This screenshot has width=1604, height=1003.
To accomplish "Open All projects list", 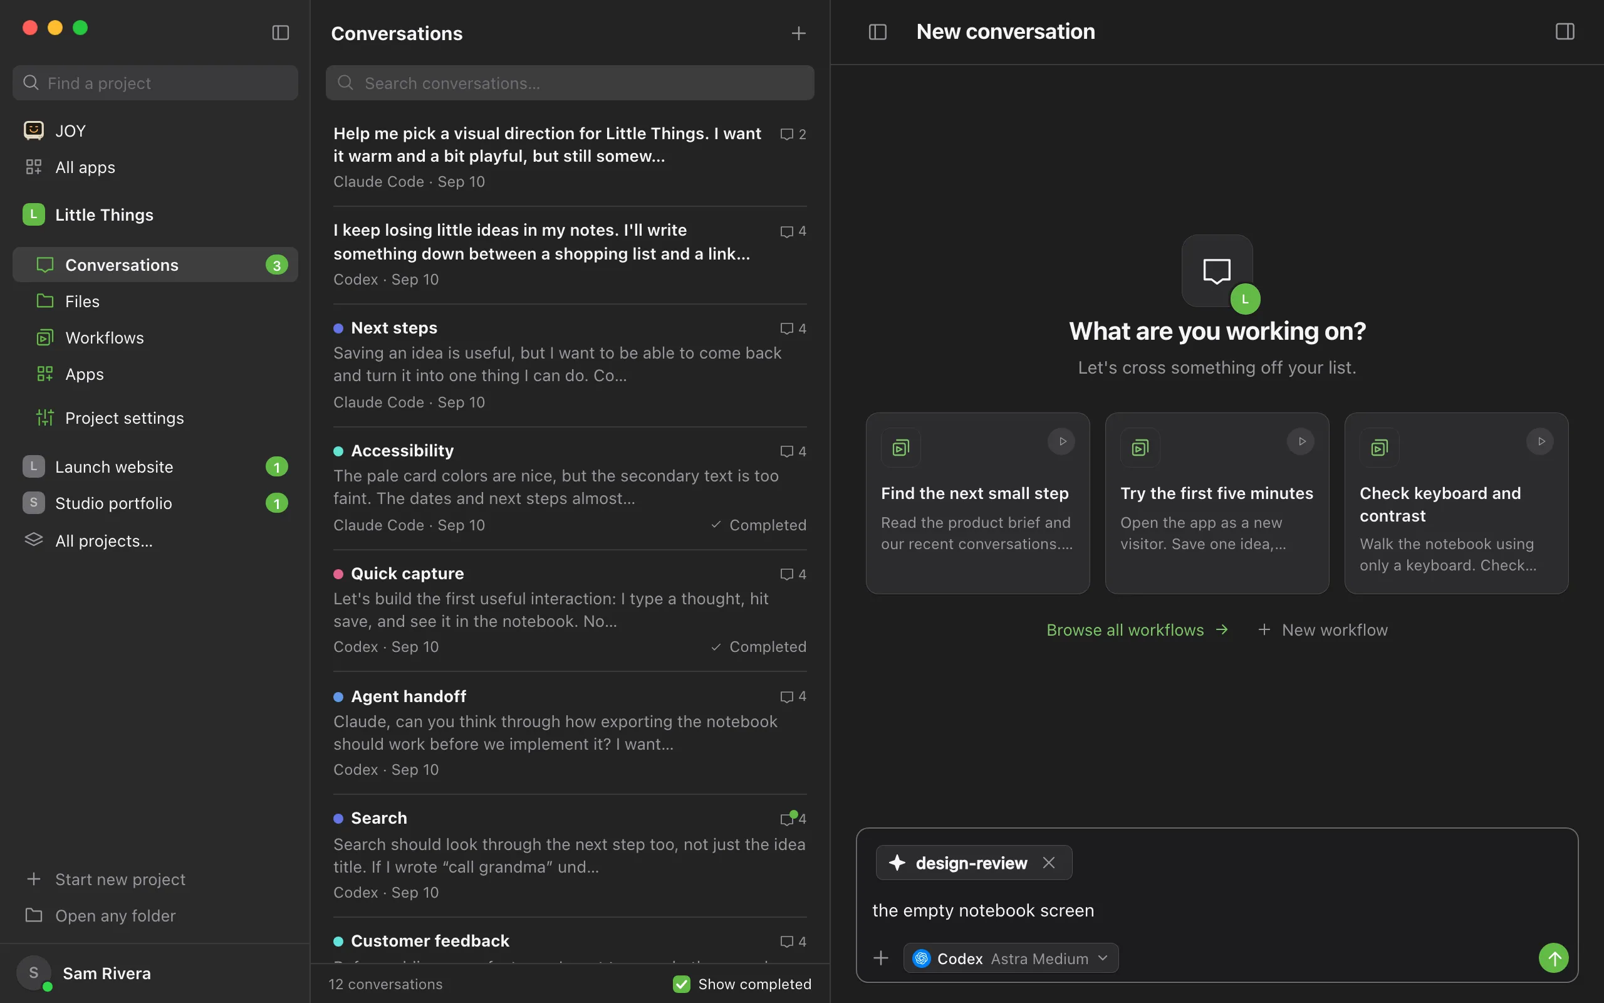I will coord(155,540).
